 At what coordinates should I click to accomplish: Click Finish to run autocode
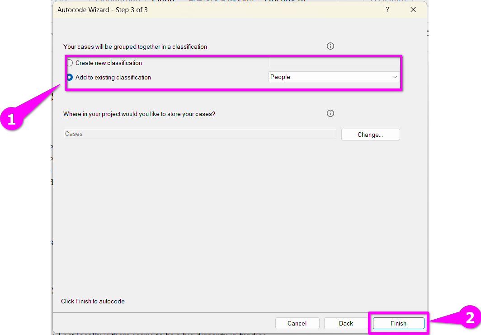(x=398, y=323)
